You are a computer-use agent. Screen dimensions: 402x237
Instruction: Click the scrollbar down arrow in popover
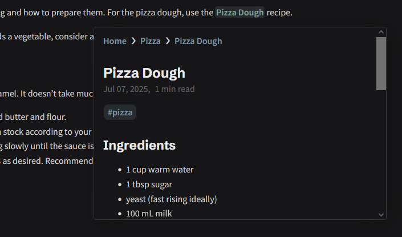381,215
